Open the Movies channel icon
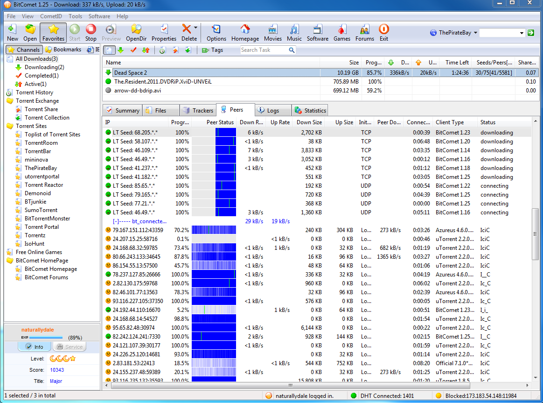The width and height of the screenshot is (543, 403). pyautogui.click(x=273, y=33)
